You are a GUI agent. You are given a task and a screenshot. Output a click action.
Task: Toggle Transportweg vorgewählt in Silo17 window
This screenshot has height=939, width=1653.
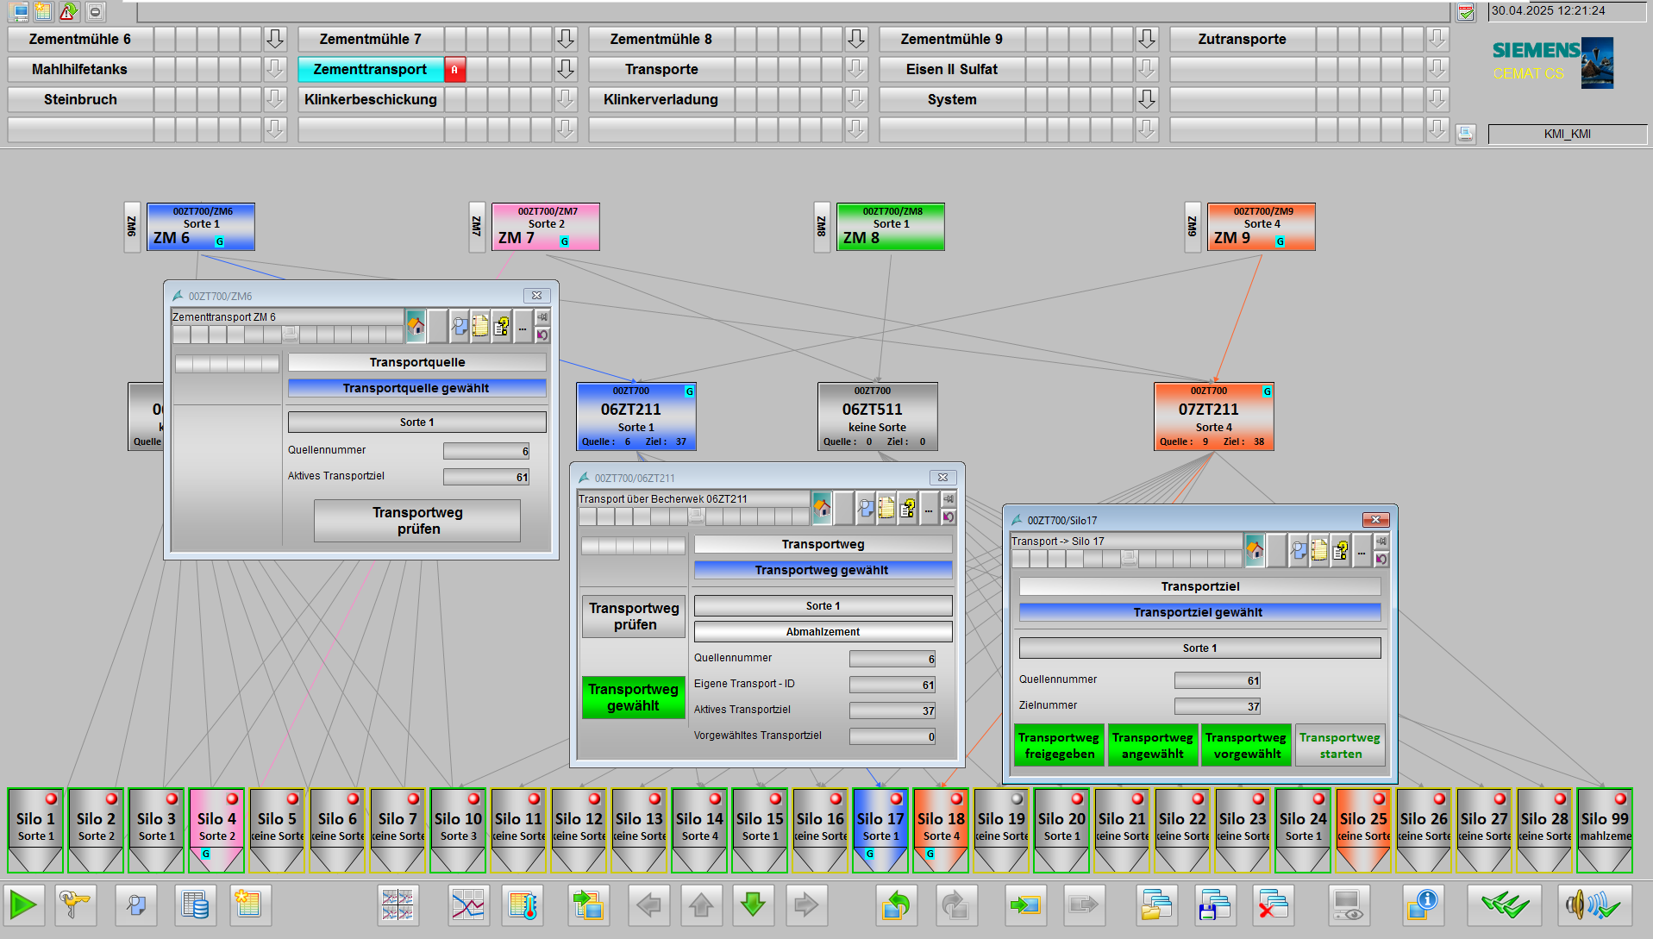tap(1247, 745)
